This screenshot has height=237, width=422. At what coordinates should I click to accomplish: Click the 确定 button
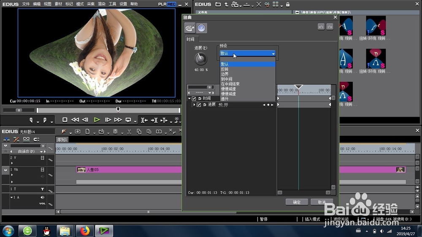tap(297, 202)
